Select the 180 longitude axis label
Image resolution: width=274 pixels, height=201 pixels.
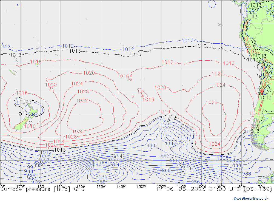click(41, 187)
